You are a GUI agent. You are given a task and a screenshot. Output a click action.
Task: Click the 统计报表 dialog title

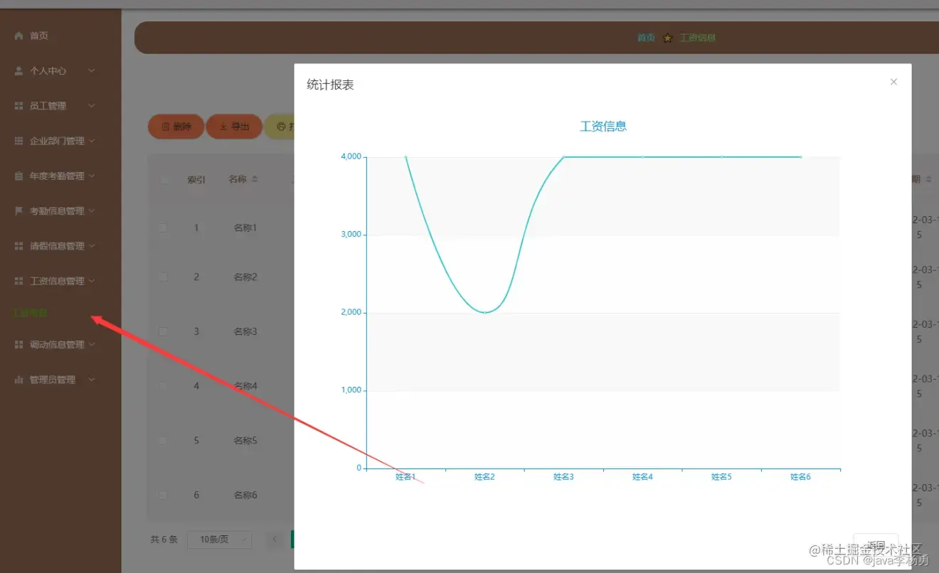pos(330,85)
